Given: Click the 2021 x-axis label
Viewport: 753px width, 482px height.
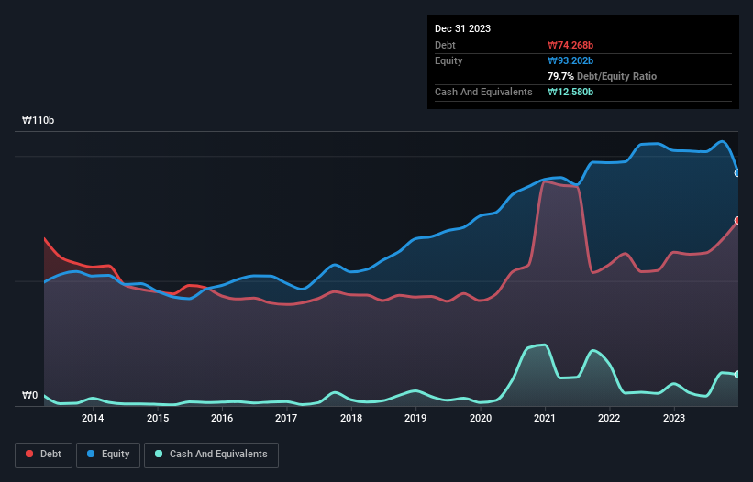Looking at the screenshot, I should click(545, 418).
